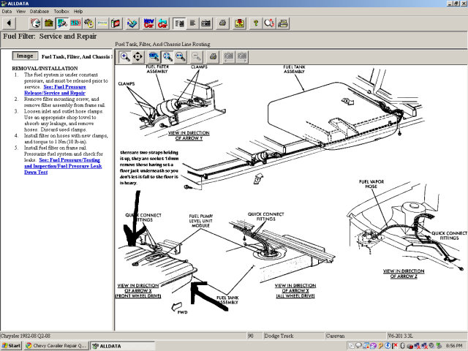Viewport: 468px width, 351px height.
Task: Print the diagram using image toolbar printer
Action: pos(213,56)
